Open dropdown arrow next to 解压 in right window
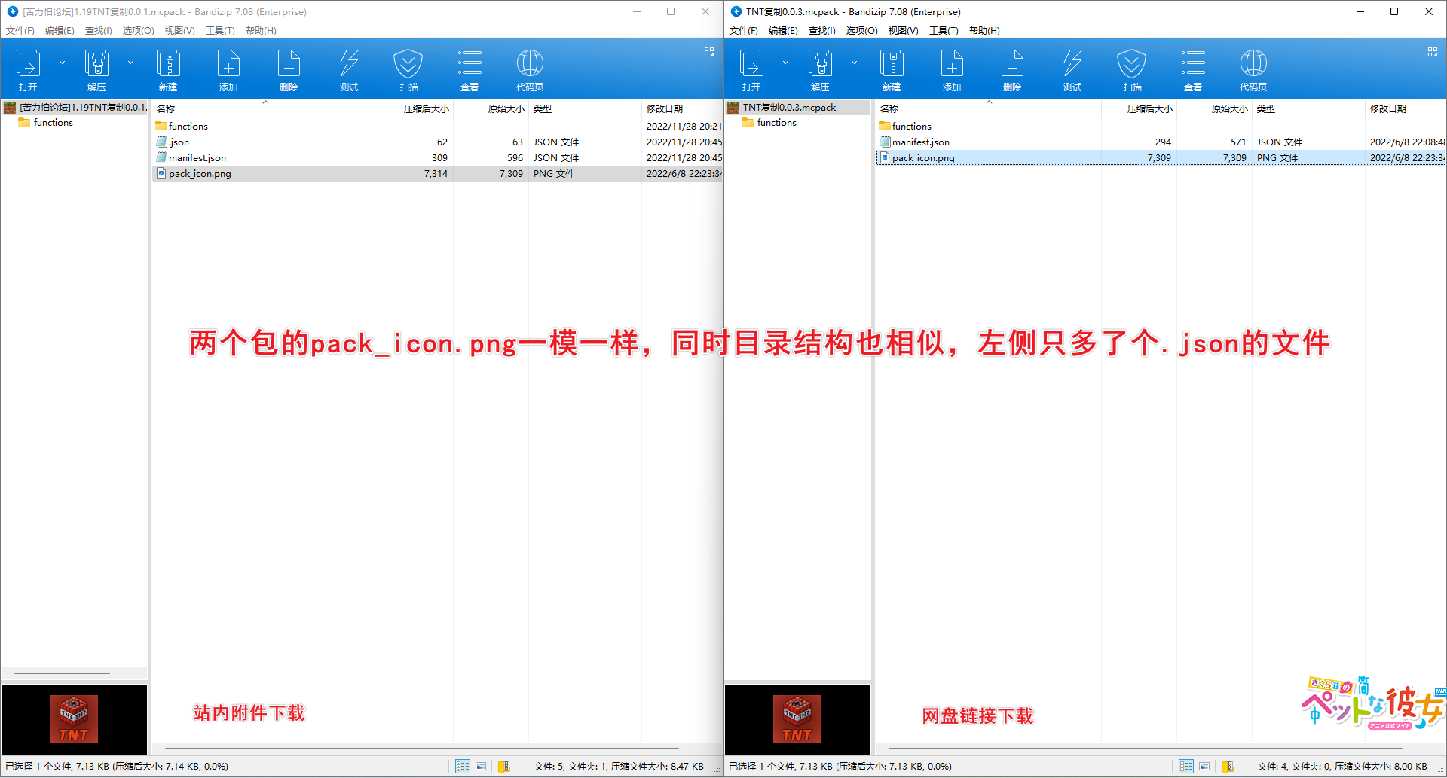Viewport: 1447px width, 778px height. coord(854,63)
